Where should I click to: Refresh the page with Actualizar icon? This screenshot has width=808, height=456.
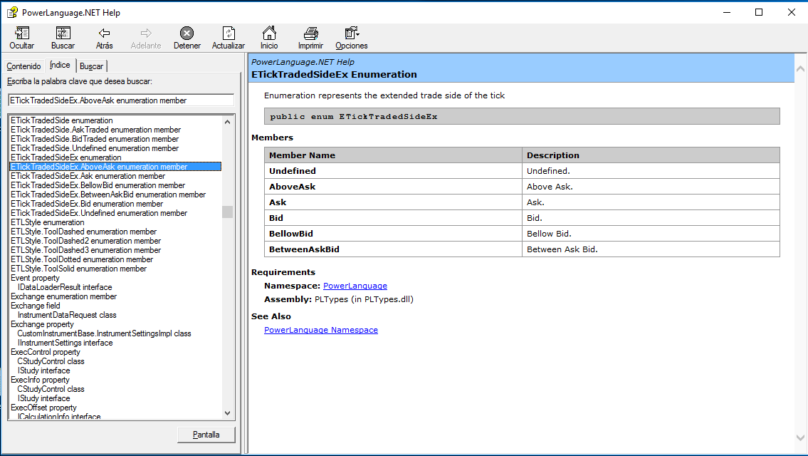pyautogui.click(x=229, y=33)
